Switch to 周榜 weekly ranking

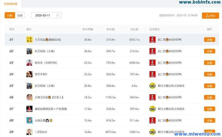pos(20,16)
